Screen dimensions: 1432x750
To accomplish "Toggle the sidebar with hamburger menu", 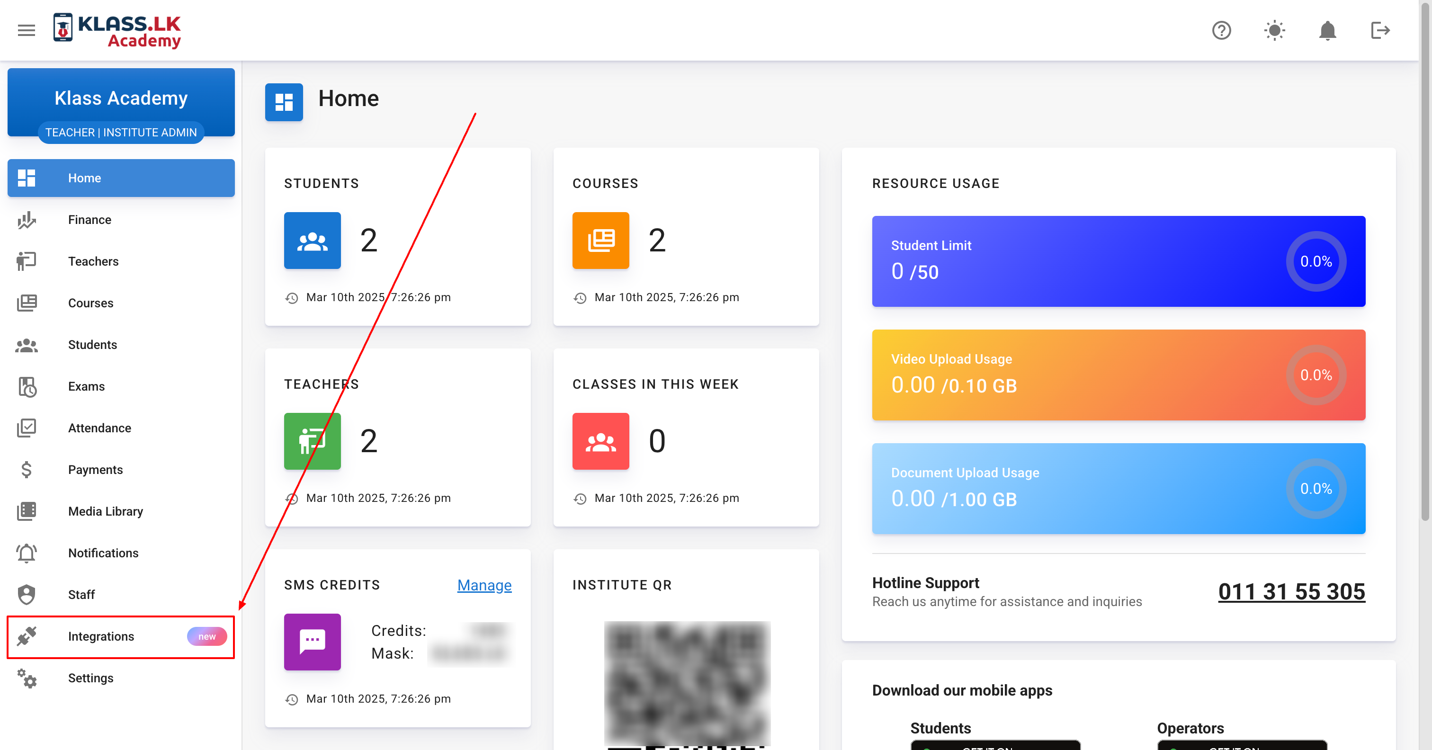I will 26,29.
